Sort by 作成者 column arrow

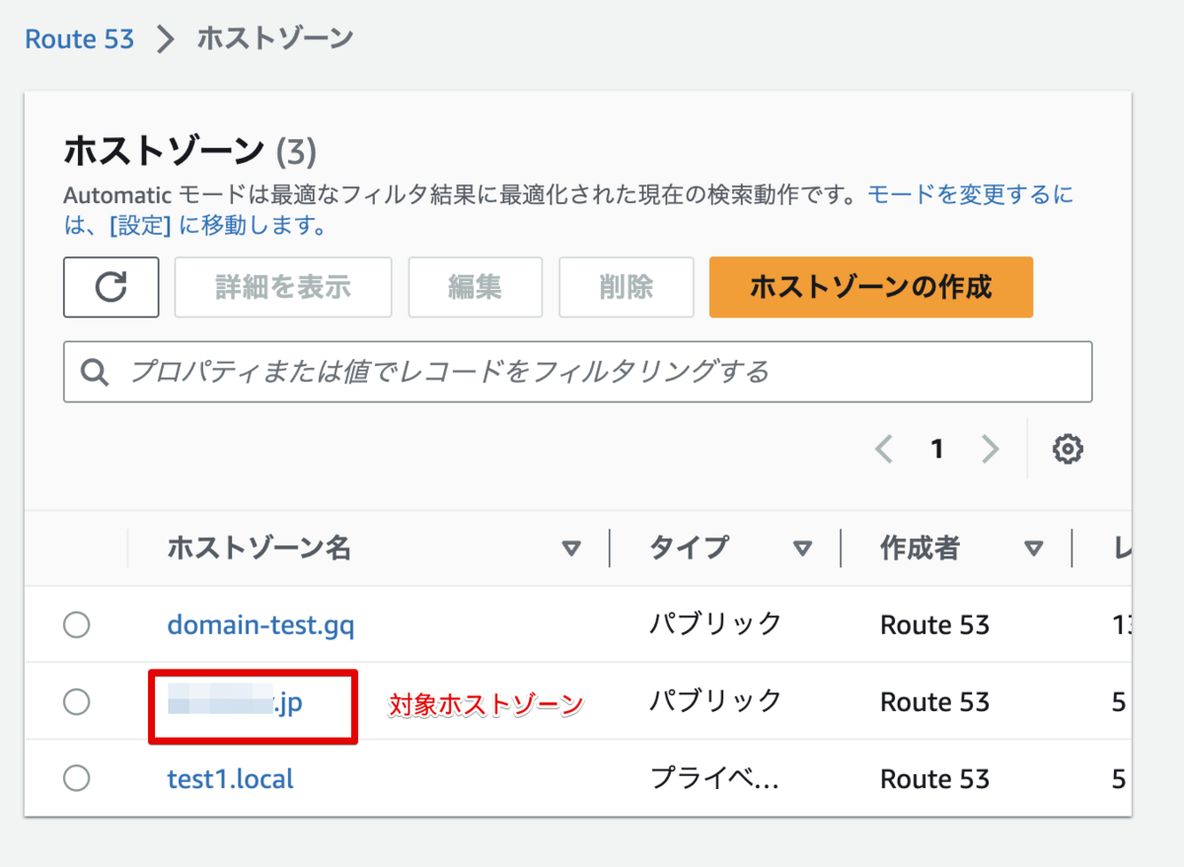[x=1034, y=548]
